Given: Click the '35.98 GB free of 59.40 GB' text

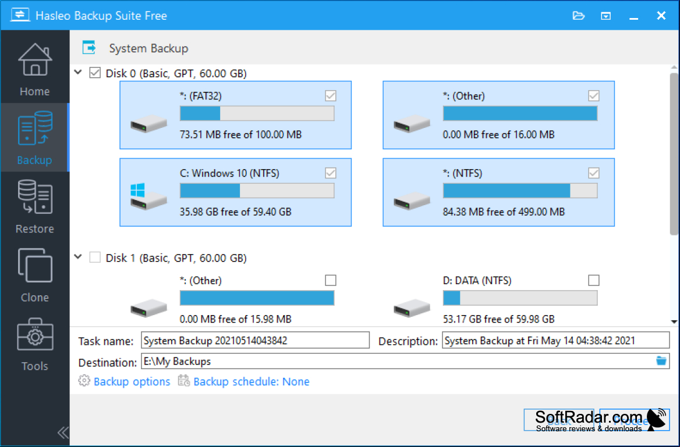Looking at the screenshot, I should point(235,212).
